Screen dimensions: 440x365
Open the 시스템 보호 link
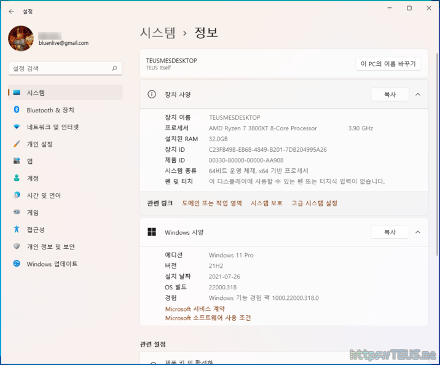267,203
